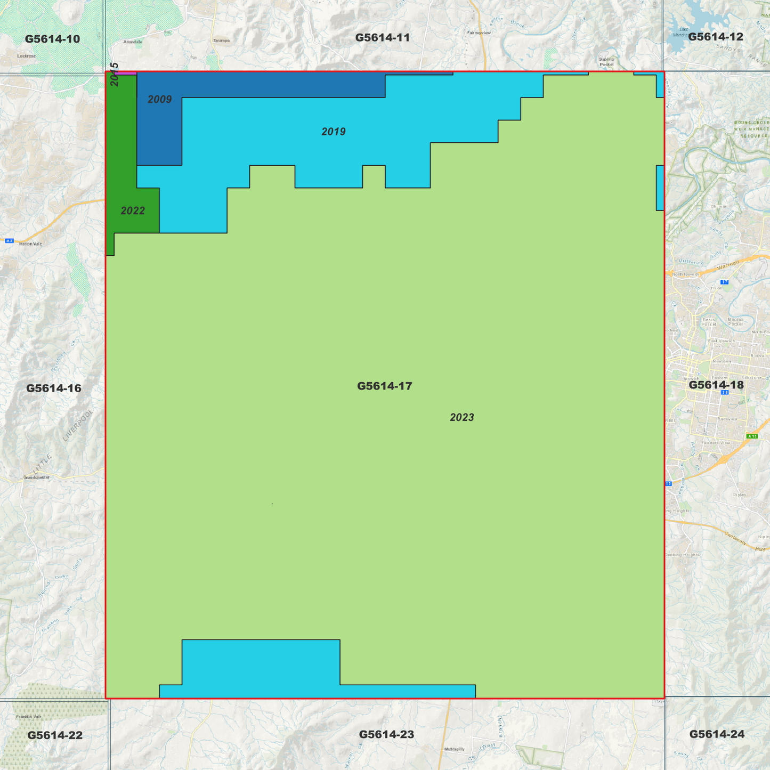Click the North Ipswich place name
The height and width of the screenshot is (770, 770).
click(685, 274)
